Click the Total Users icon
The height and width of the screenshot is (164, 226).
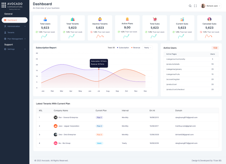point(45,19)
